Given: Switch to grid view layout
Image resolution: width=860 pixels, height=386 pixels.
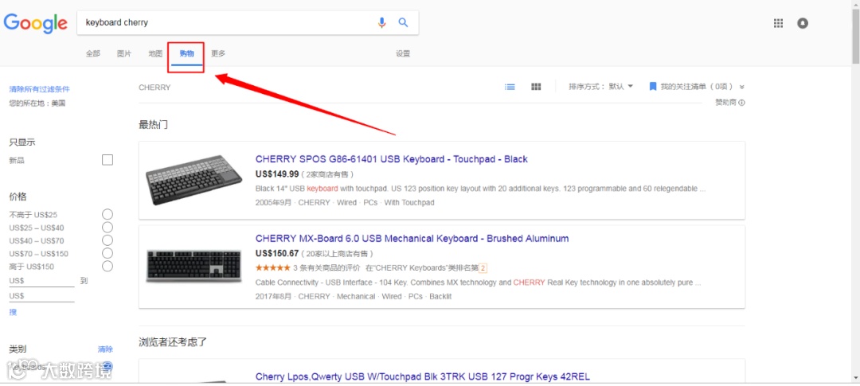Looking at the screenshot, I should (537, 87).
